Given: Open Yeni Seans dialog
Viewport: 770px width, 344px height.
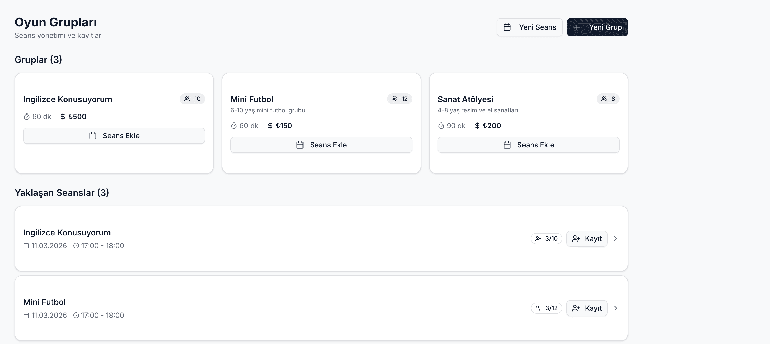Looking at the screenshot, I should click(x=529, y=27).
